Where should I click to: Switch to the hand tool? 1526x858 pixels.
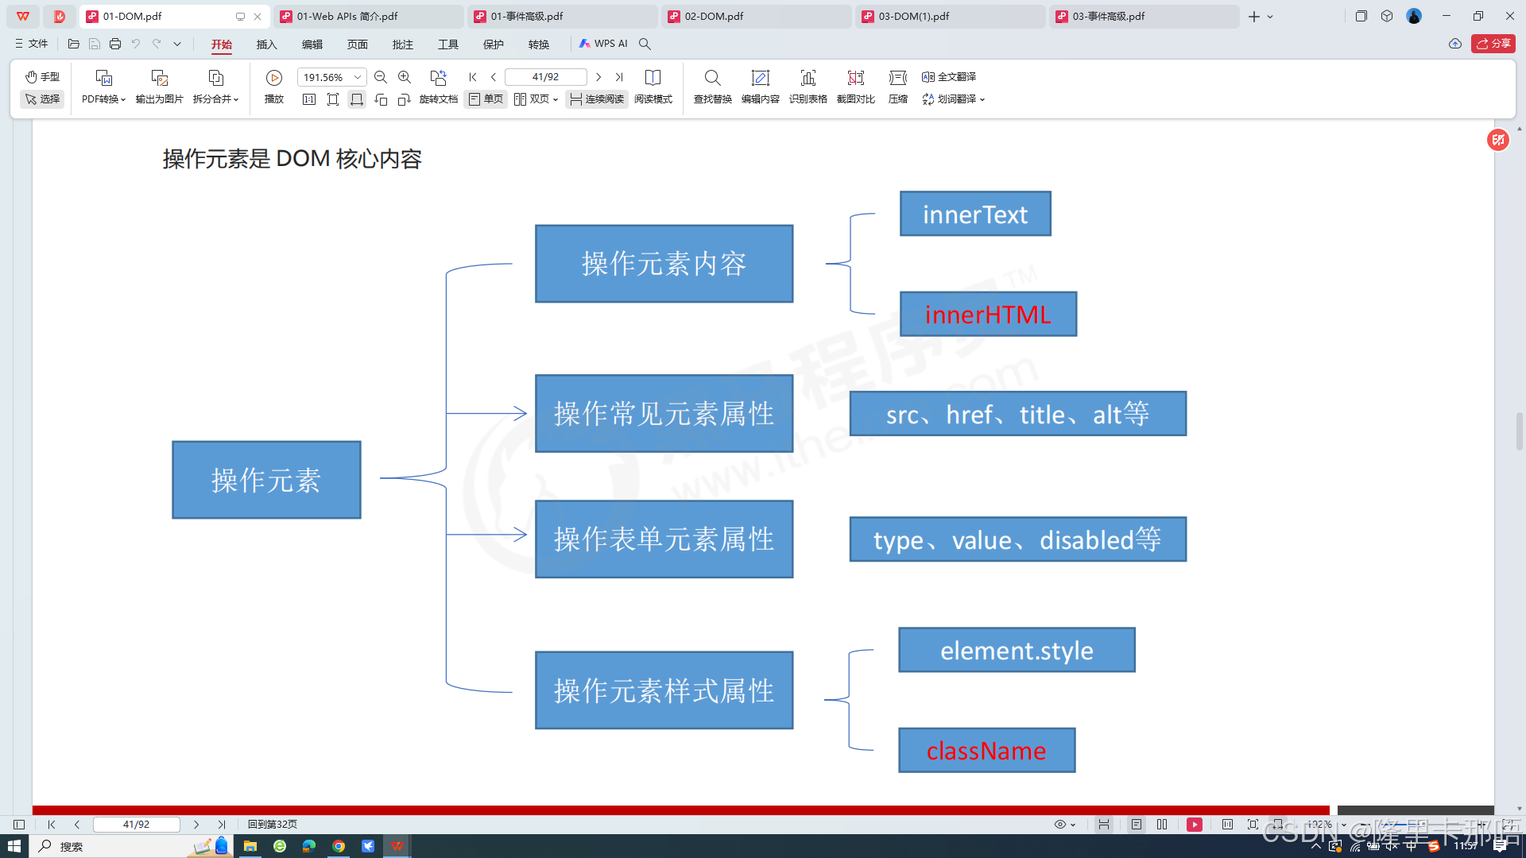click(x=42, y=77)
